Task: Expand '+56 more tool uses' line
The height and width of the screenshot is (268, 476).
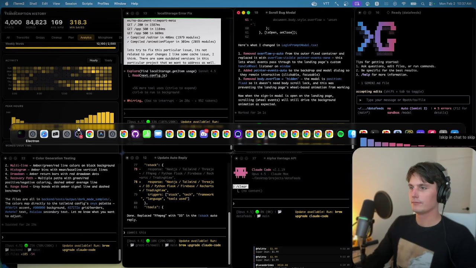Action: click(164, 88)
